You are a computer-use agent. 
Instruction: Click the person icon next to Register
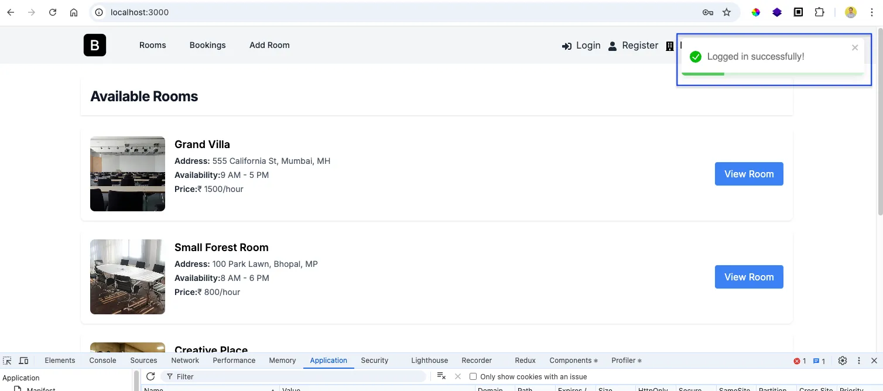[x=612, y=46]
